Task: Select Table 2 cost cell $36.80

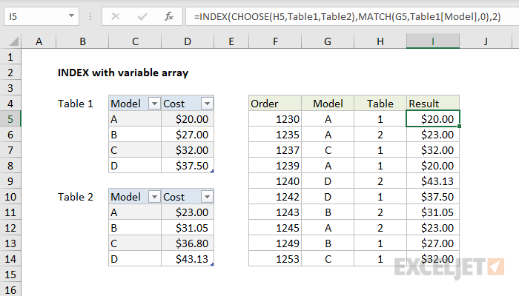Action: pos(188,243)
